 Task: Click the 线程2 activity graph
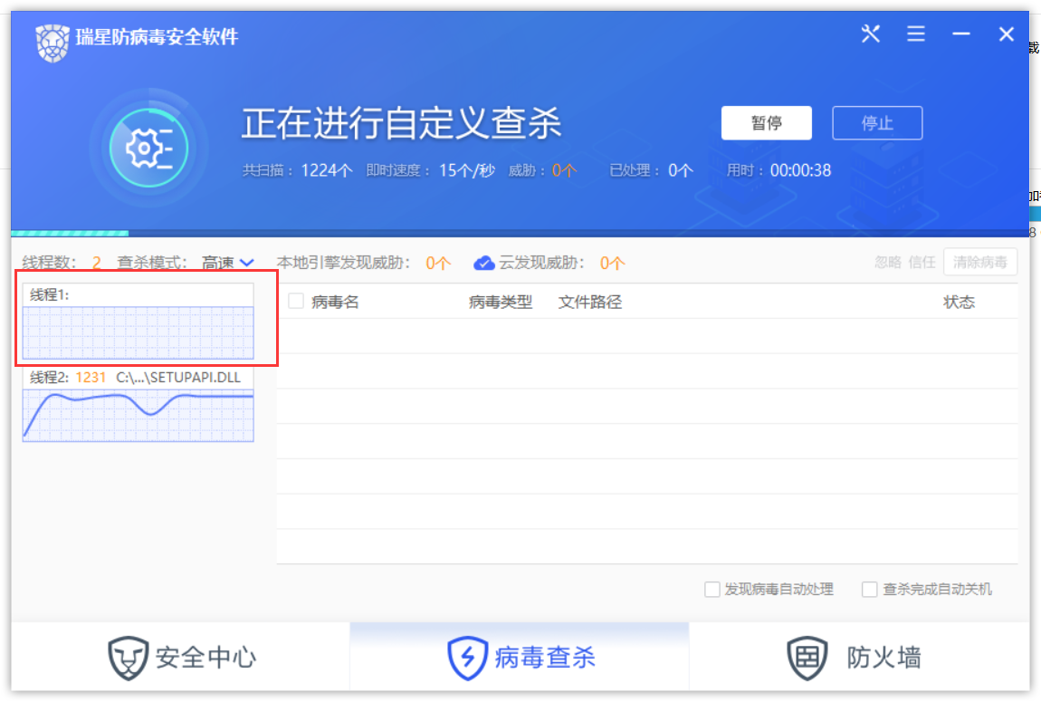click(x=138, y=415)
